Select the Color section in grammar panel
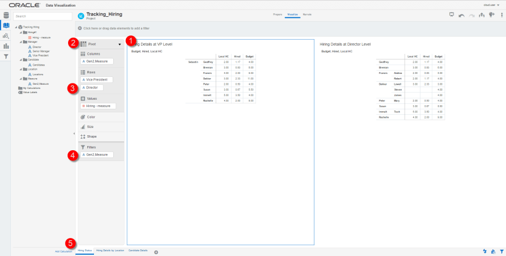 (91, 117)
